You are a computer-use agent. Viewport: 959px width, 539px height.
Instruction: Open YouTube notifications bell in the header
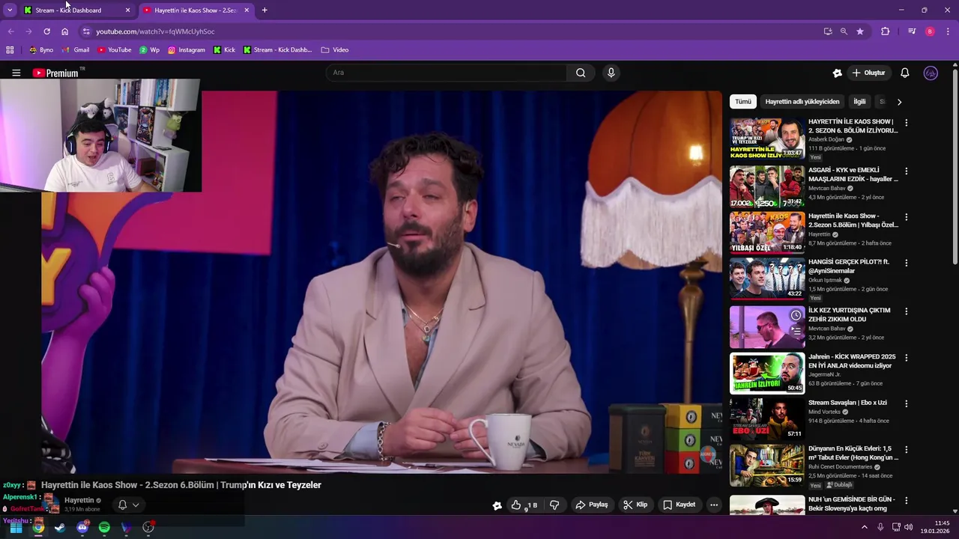tap(904, 73)
